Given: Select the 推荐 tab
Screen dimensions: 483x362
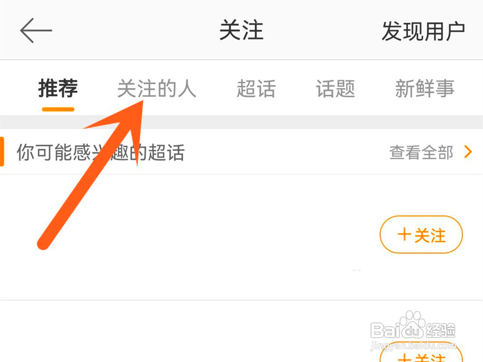Looking at the screenshot, I should (58, 88).
